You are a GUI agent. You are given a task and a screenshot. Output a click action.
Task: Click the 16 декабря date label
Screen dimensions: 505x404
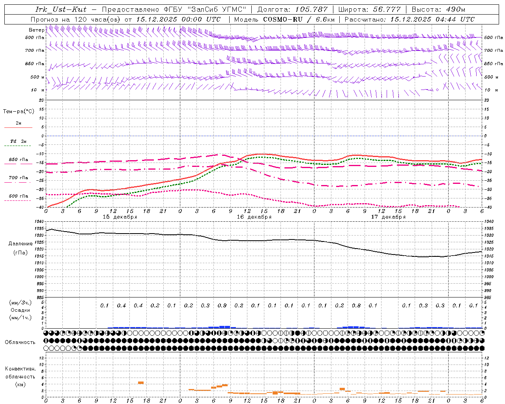click(x=254, y=217)
